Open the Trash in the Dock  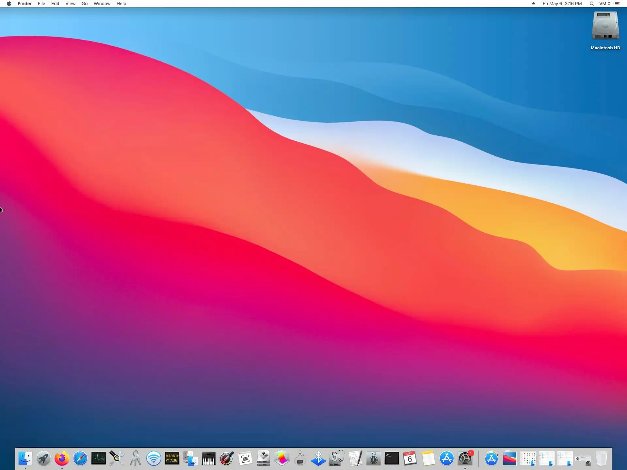click(x=601, y=459)
